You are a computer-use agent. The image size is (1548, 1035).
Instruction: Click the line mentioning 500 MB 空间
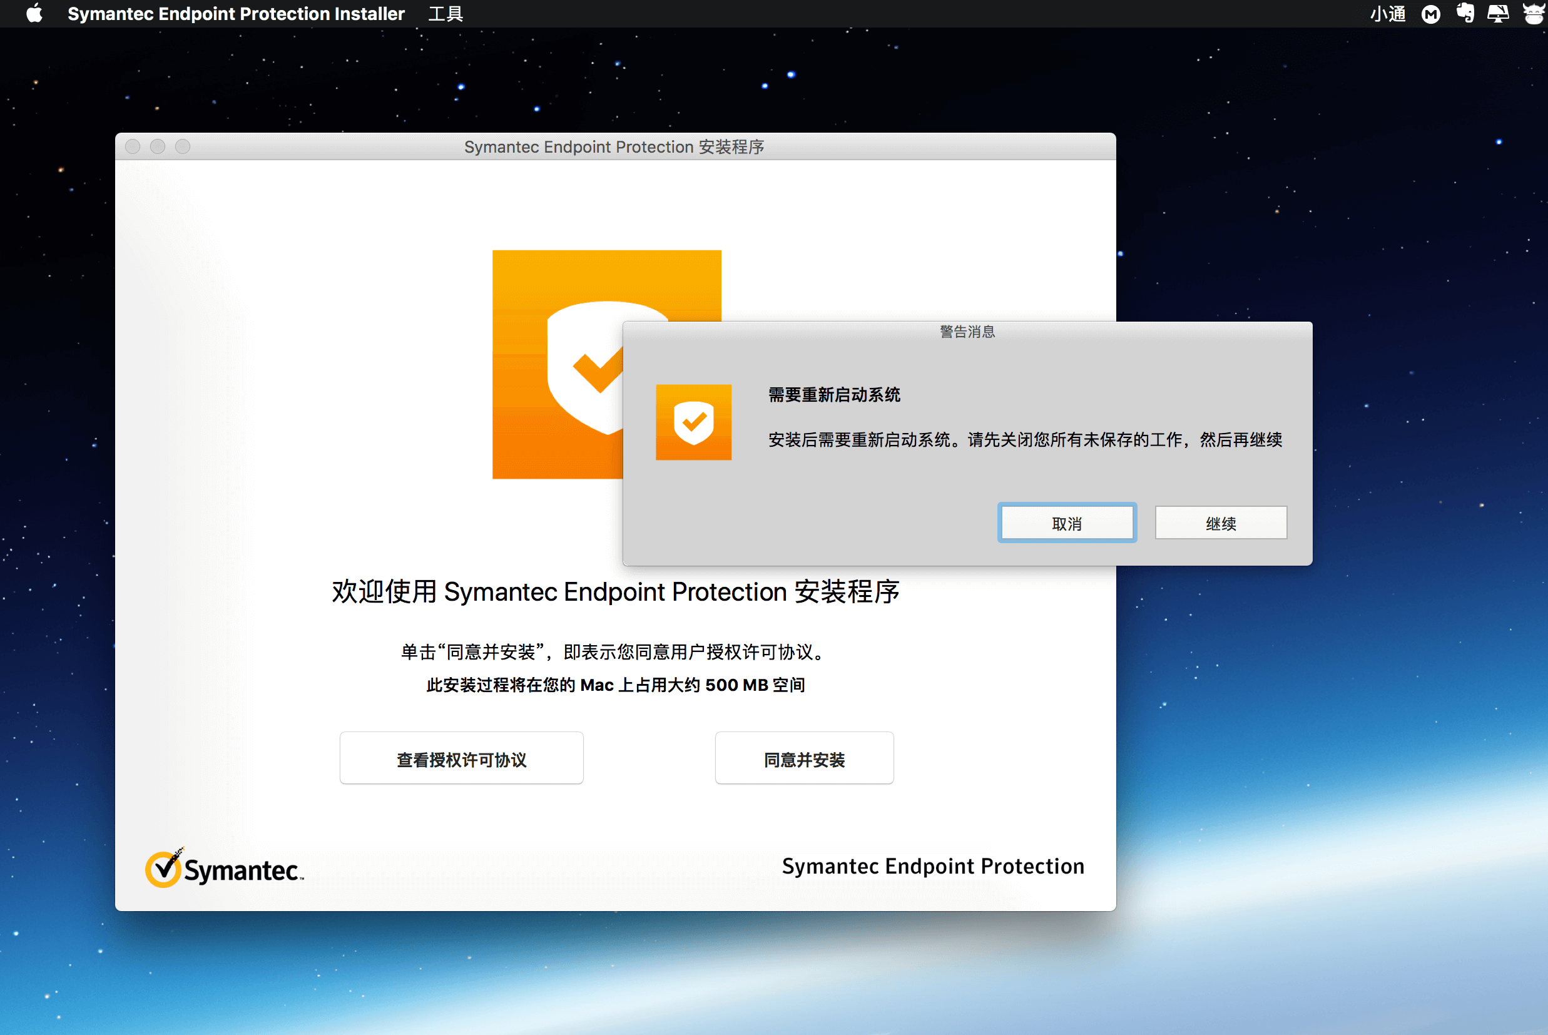click(x=616, y=685)
